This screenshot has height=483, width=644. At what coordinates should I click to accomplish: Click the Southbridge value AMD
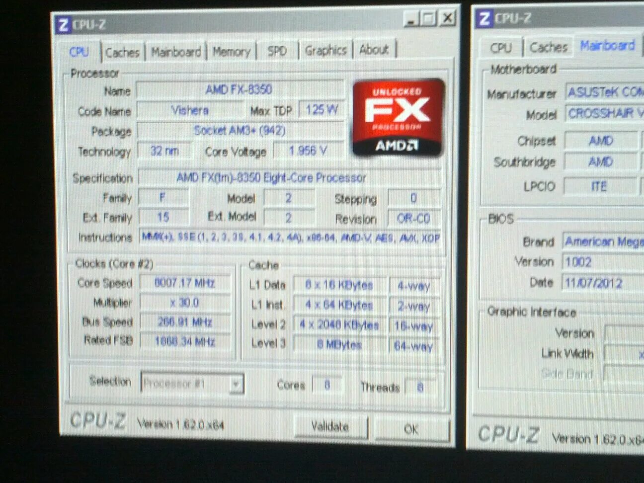(x=601, y=162)
